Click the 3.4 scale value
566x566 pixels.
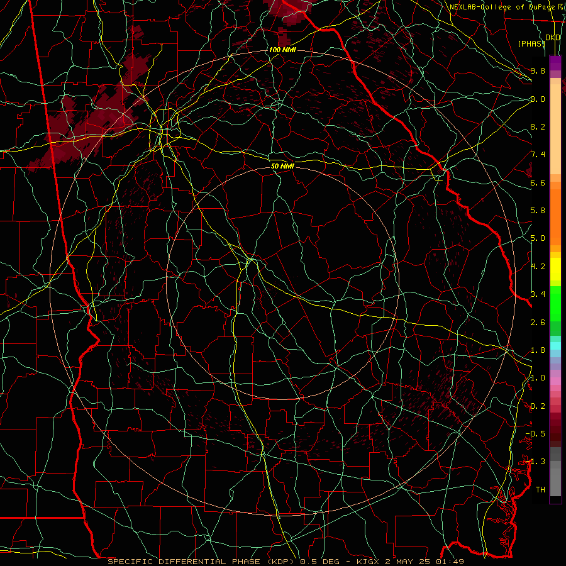pyautogui.click(x=538, y=294)
